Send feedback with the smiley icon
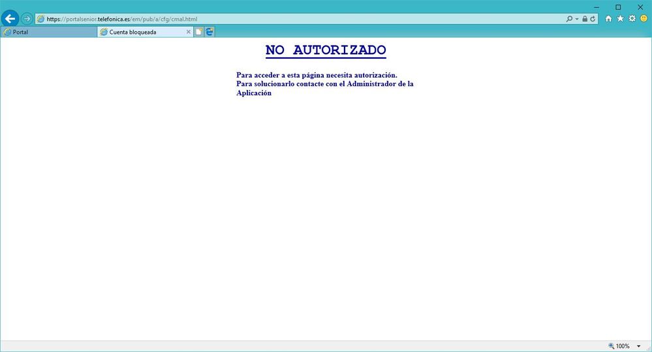Viewport: 652px width, 352px height. pos(644,19)
